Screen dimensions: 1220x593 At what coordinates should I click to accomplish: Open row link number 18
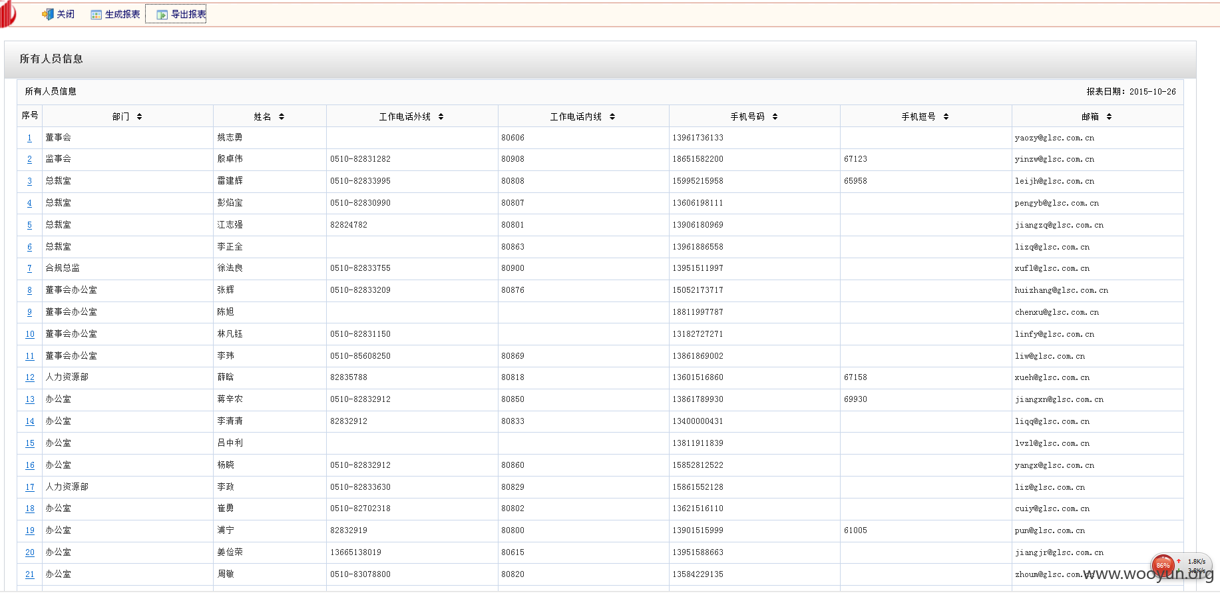pyautogui.click(x=30, y=508)
